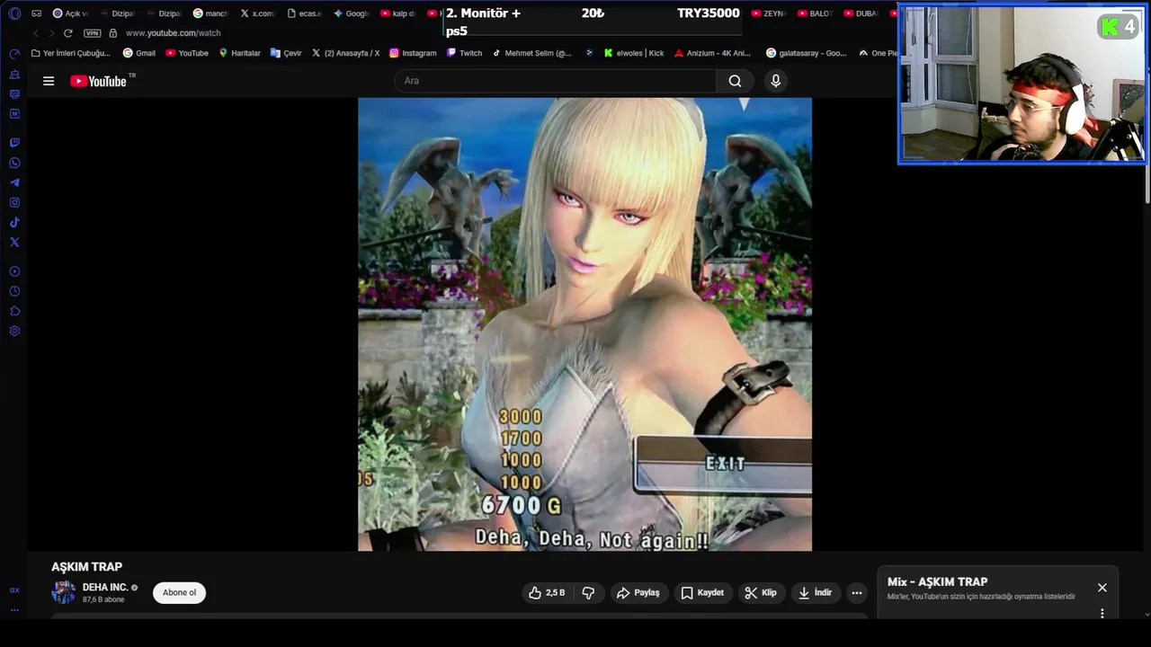Open the elwoles | Kick bookmark
The height and width of the screenshot is (647, 1151).
[x=634, y=53]
